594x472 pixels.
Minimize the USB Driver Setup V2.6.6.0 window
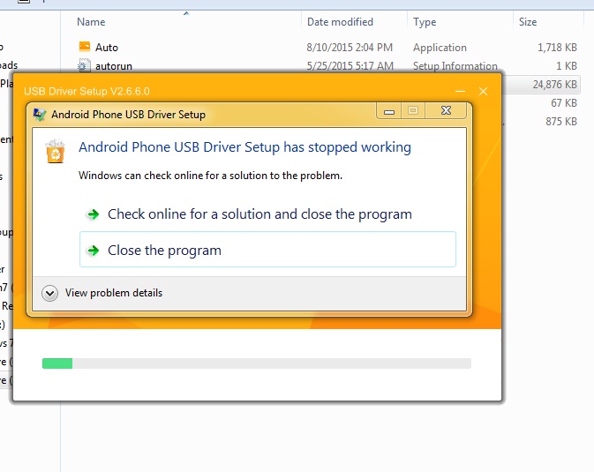460,91
